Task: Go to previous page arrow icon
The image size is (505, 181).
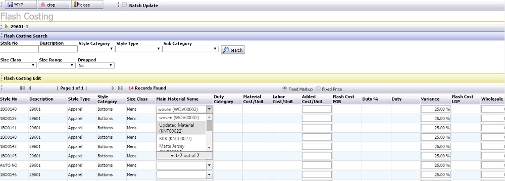Action: click(30, 88)
